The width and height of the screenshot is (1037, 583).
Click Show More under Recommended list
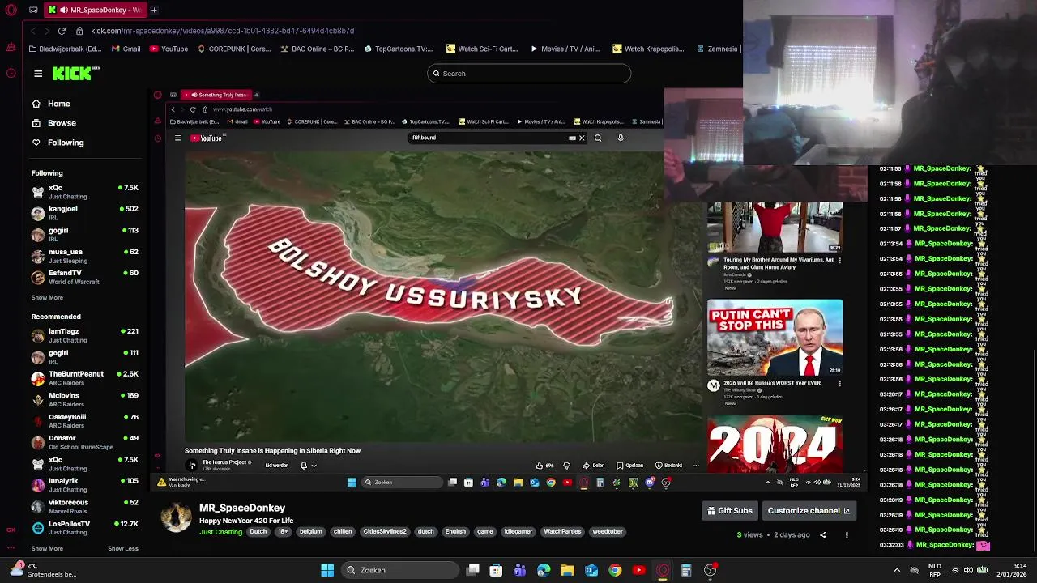point(47,548)
